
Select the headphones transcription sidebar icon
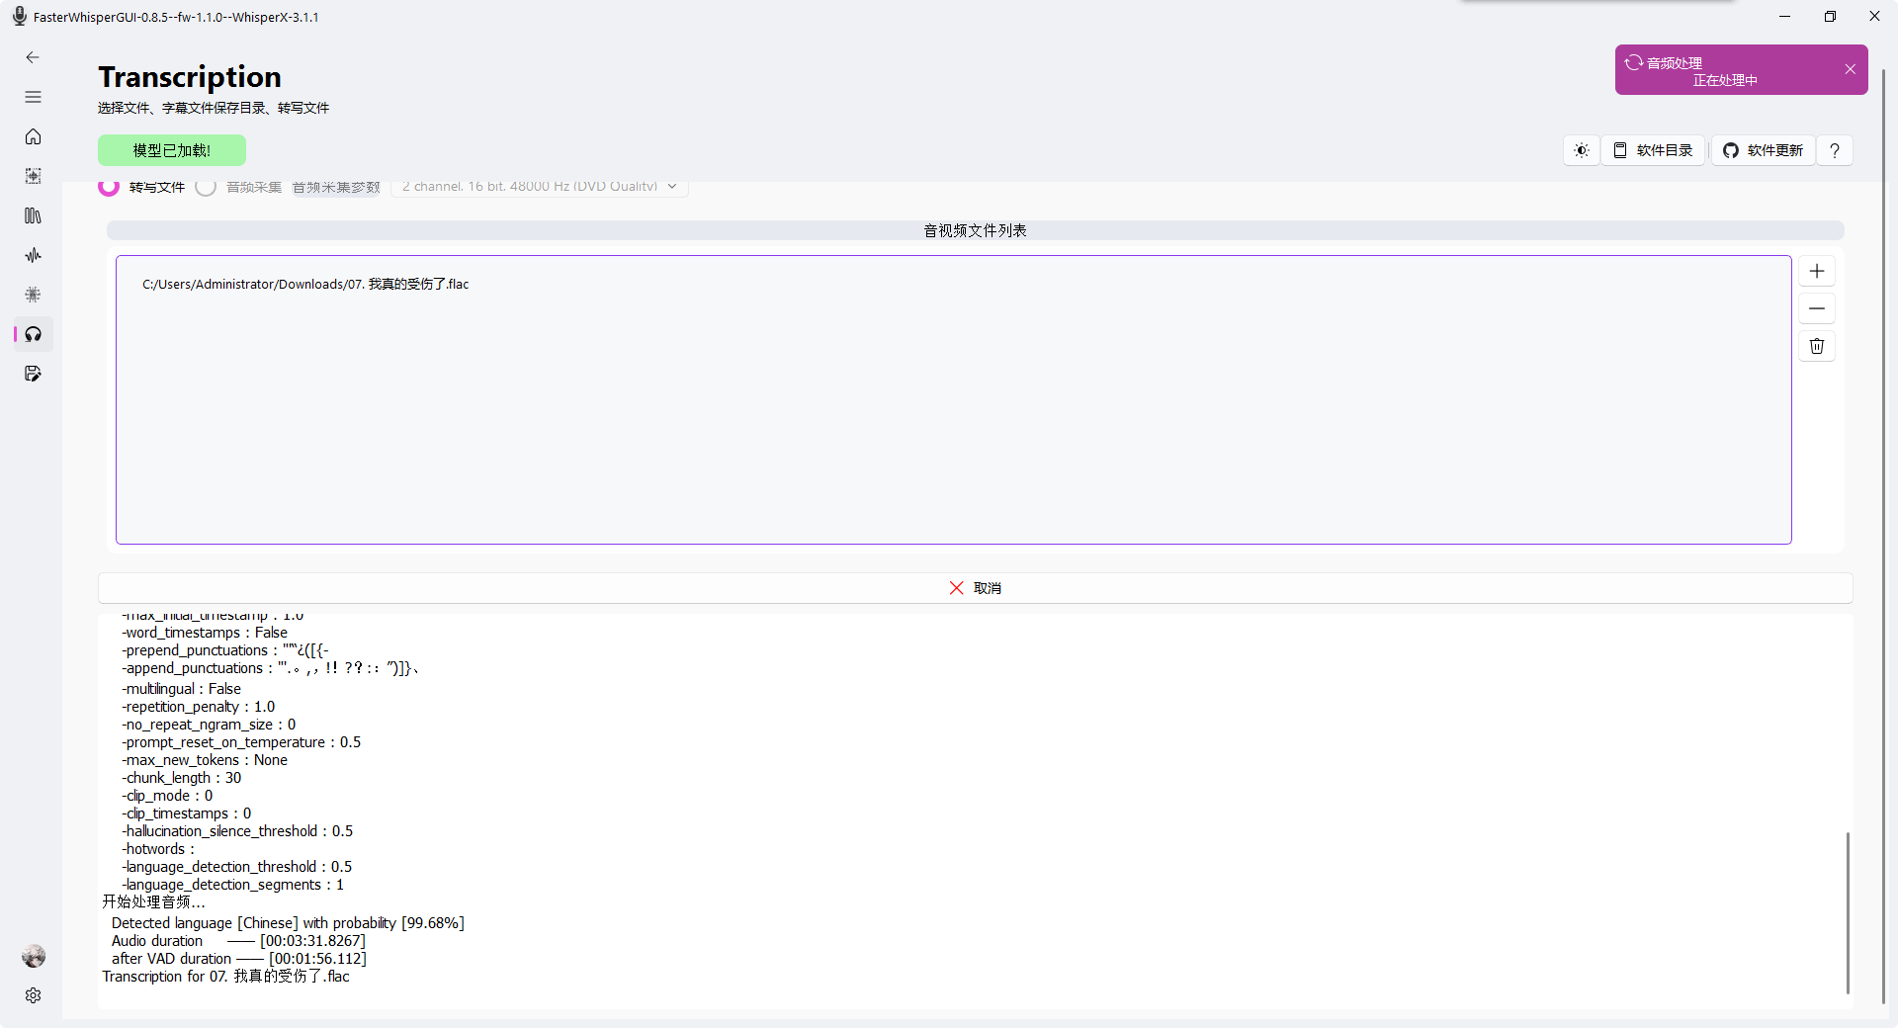click(33, 334)
